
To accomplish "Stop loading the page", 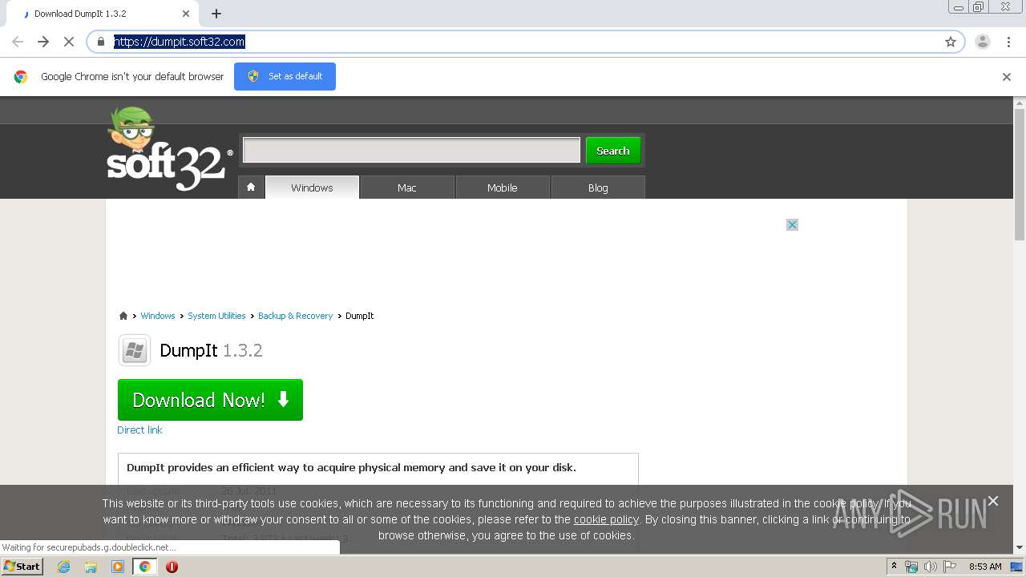I will (69, 42).
